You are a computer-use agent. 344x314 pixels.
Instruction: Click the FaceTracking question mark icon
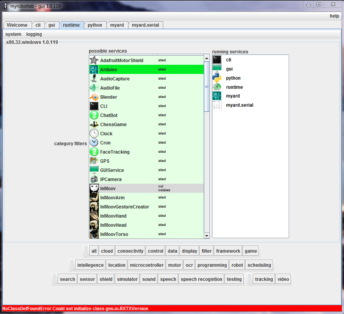pos(94,152)
